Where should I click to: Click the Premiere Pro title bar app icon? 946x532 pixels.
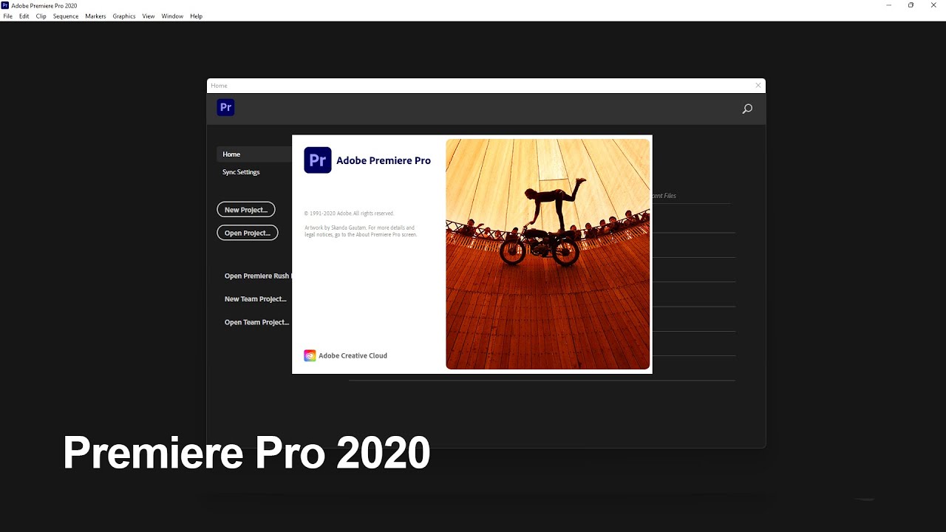tap(5, 5)
